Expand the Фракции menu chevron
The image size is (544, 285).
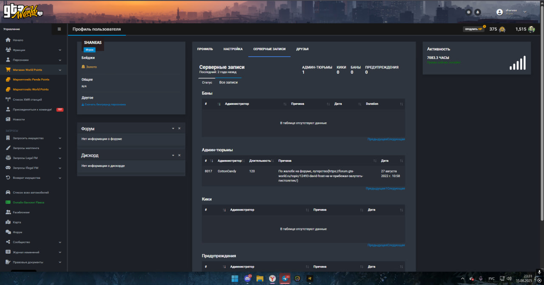(60, 50)
